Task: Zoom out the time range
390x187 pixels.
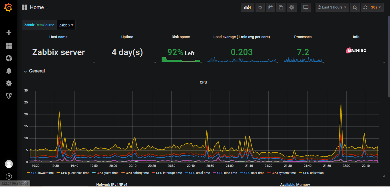Action: [355, 7]
